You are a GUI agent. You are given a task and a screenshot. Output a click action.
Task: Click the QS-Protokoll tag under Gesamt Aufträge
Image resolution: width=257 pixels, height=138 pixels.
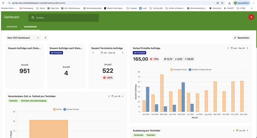point(56,53)
